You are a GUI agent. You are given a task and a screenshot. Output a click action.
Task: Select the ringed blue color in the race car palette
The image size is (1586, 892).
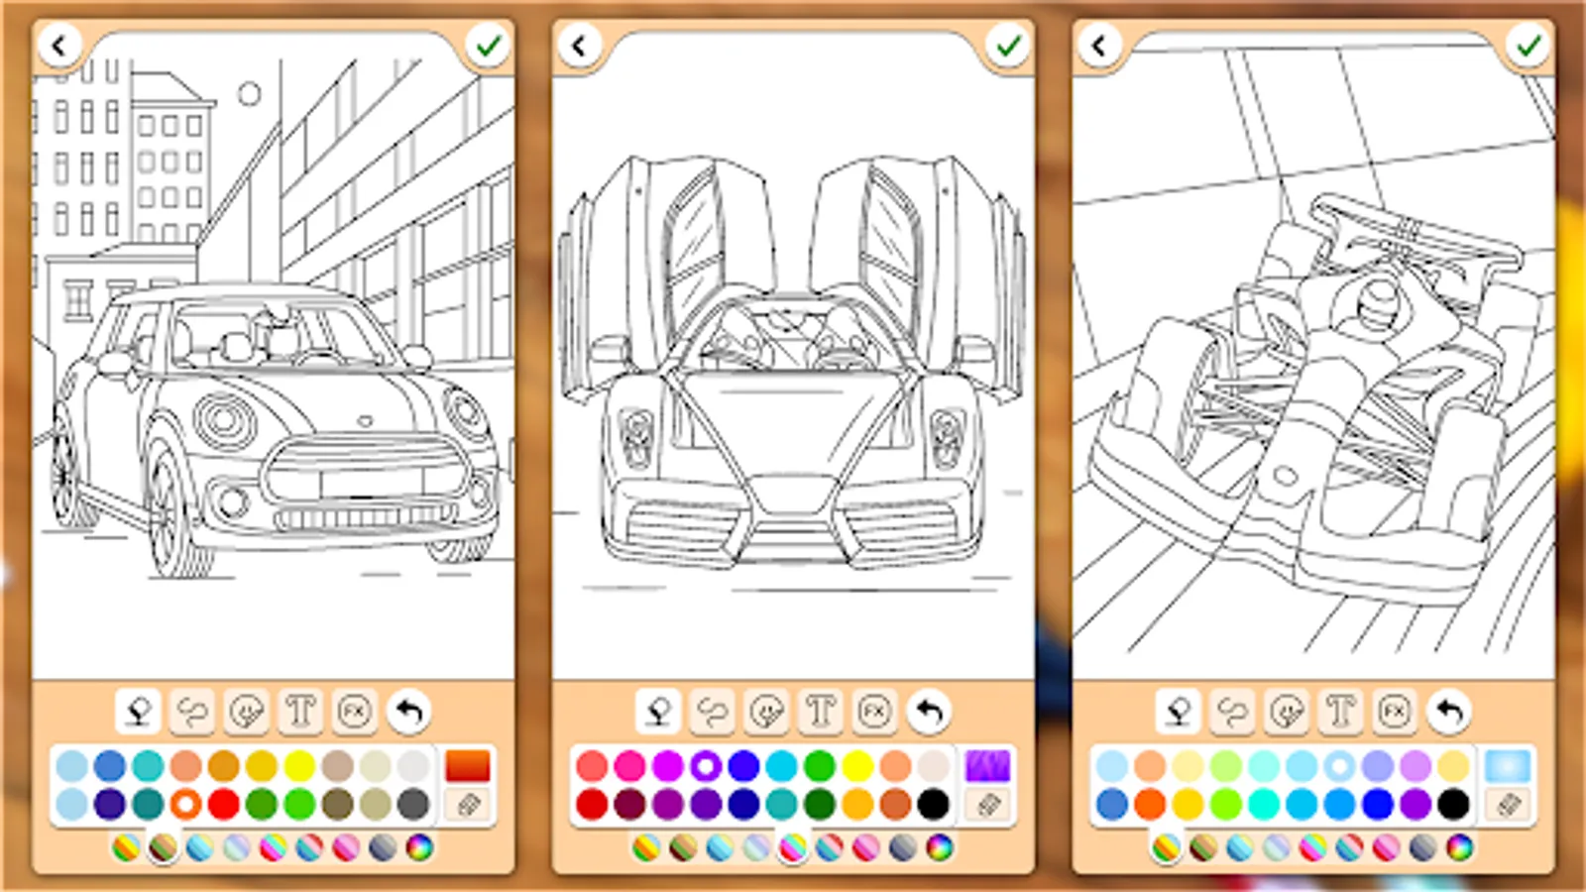point(1339,765)
